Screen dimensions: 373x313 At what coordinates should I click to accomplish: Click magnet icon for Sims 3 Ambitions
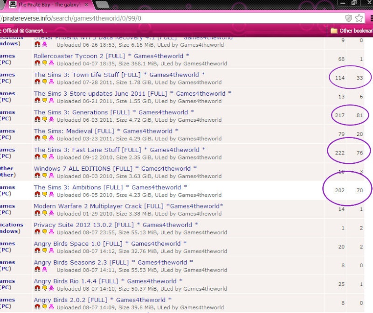(37, 195)
